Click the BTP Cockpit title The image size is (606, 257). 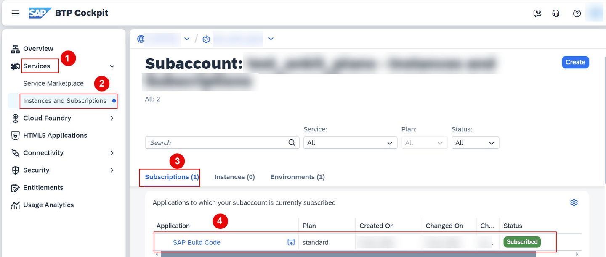(x=82, y=13)
